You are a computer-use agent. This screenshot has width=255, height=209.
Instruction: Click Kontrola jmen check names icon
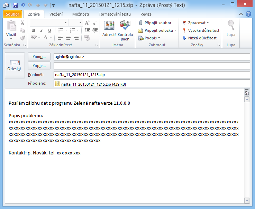125,30
